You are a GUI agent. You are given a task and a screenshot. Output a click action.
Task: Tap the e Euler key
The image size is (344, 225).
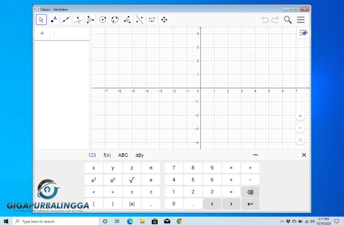click(x=151, y=180)
